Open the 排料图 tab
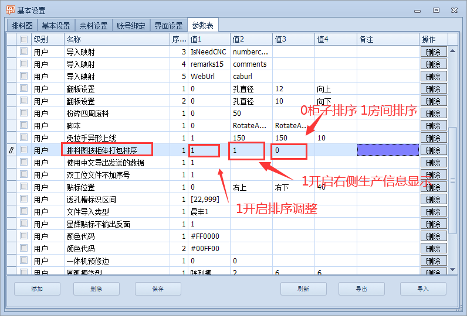 coord(22,26)
